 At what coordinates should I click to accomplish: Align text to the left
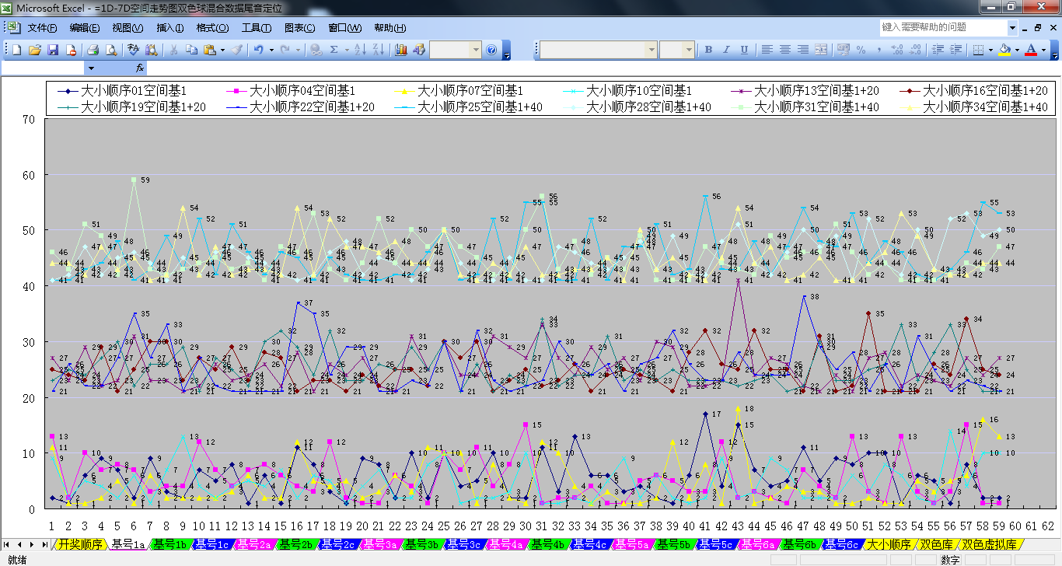(767, 50)
